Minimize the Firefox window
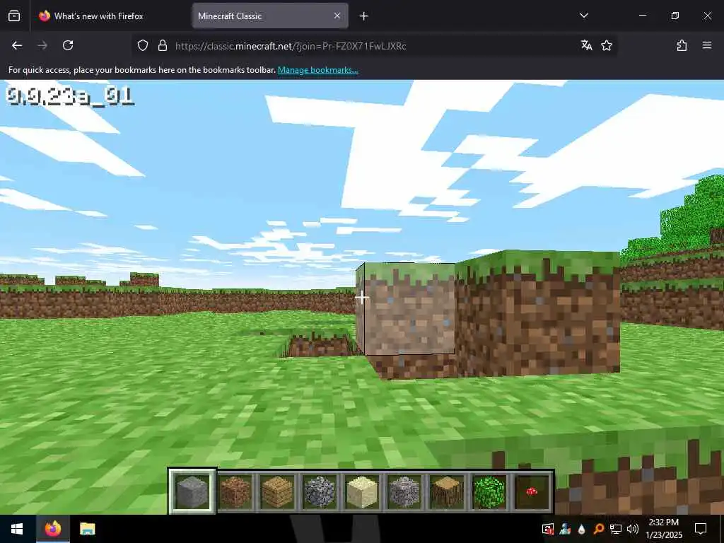This screenshot has height=543, width=724. click(x=642, y=16)
